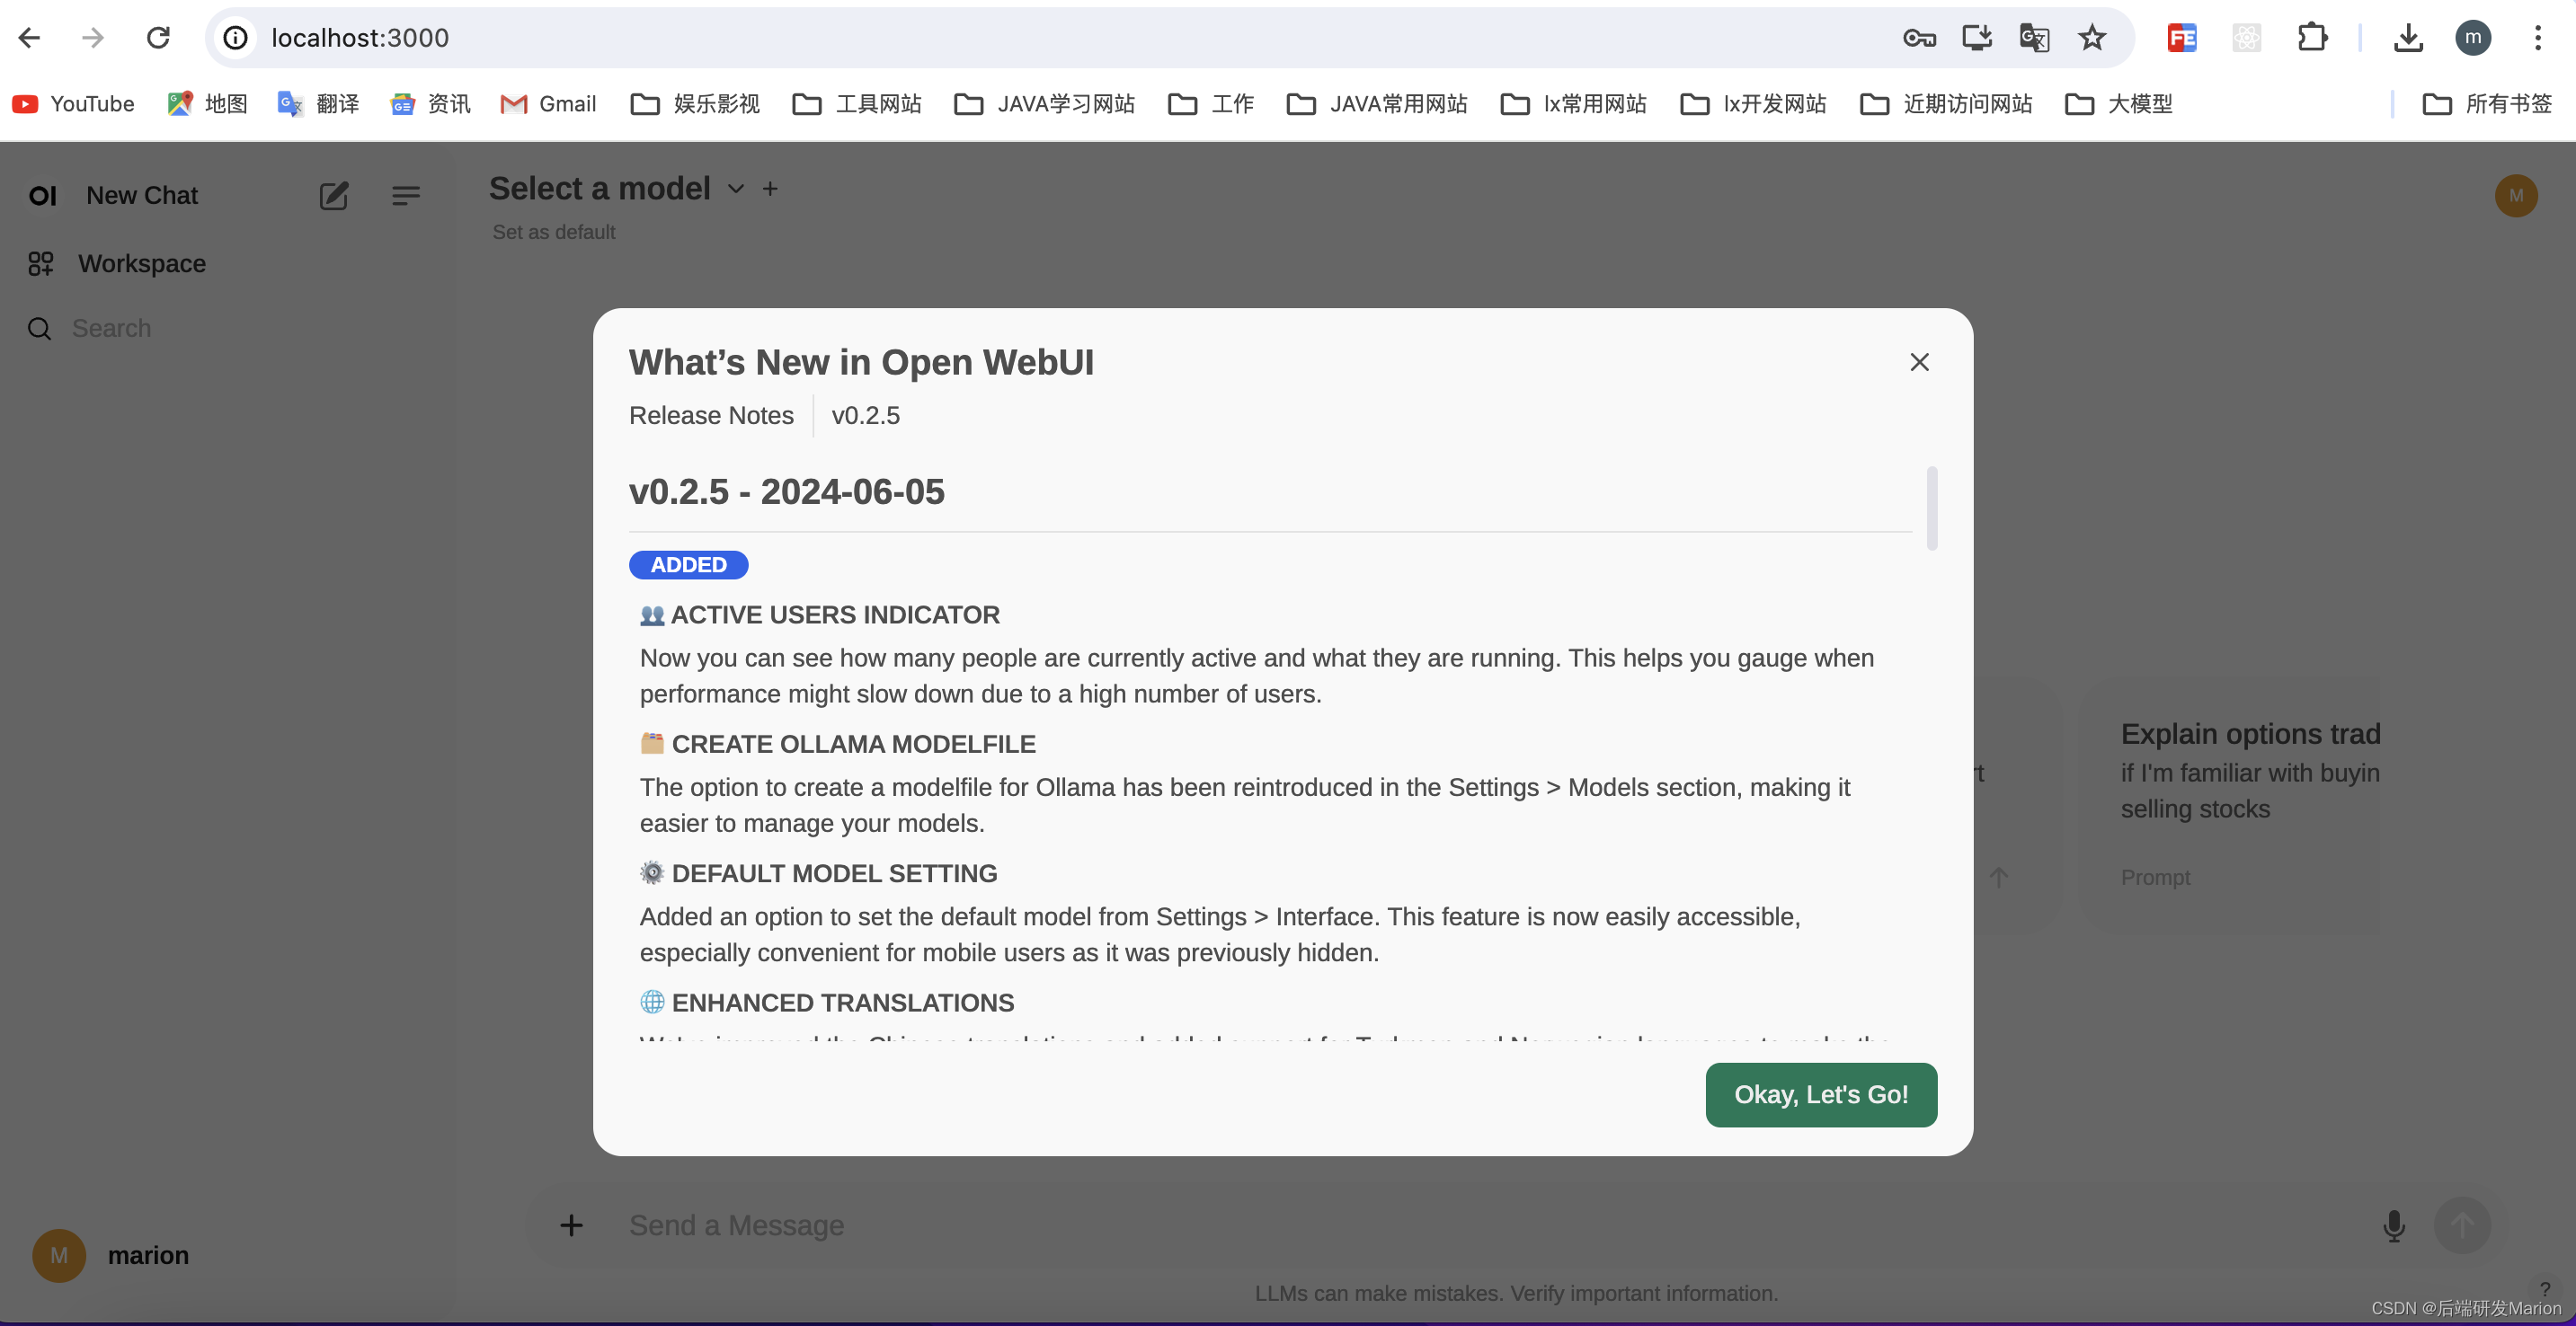The height and width of the screenshot is (1326, 2576).
Task: Click the user avatar icon bottom left
Action: [59, 1255]
